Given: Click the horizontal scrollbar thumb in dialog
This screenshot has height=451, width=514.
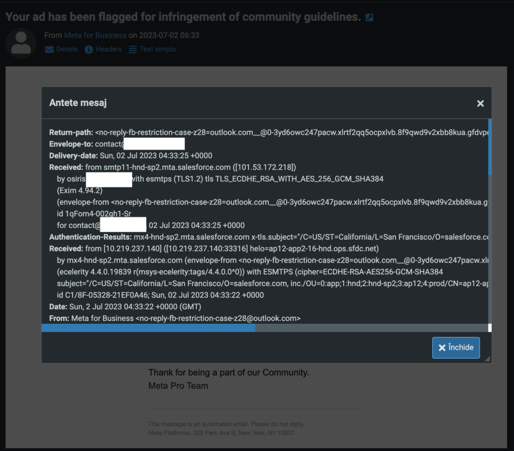Looking at the screenshot, I should pyautogui.click(x=148, y=328).
